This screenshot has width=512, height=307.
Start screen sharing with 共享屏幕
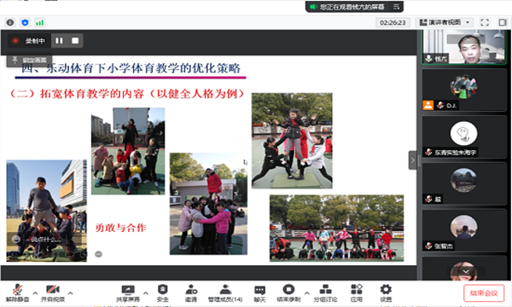(128, 293)
